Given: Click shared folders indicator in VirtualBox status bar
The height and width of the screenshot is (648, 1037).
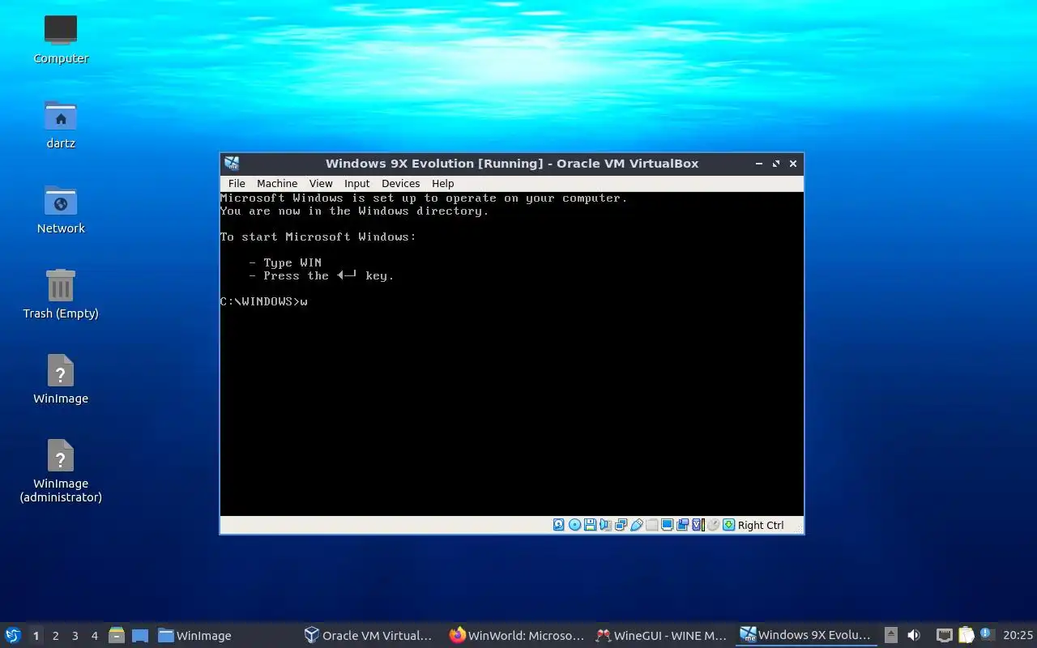Looking at the screenshot, I should (x=651, y=525).
